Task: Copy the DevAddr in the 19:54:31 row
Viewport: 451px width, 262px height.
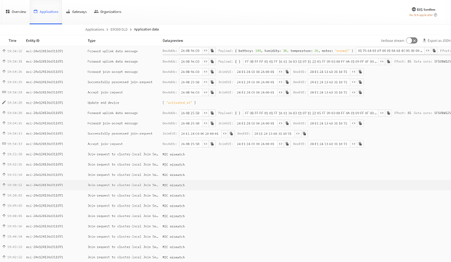Action: (x=212, y=61)
